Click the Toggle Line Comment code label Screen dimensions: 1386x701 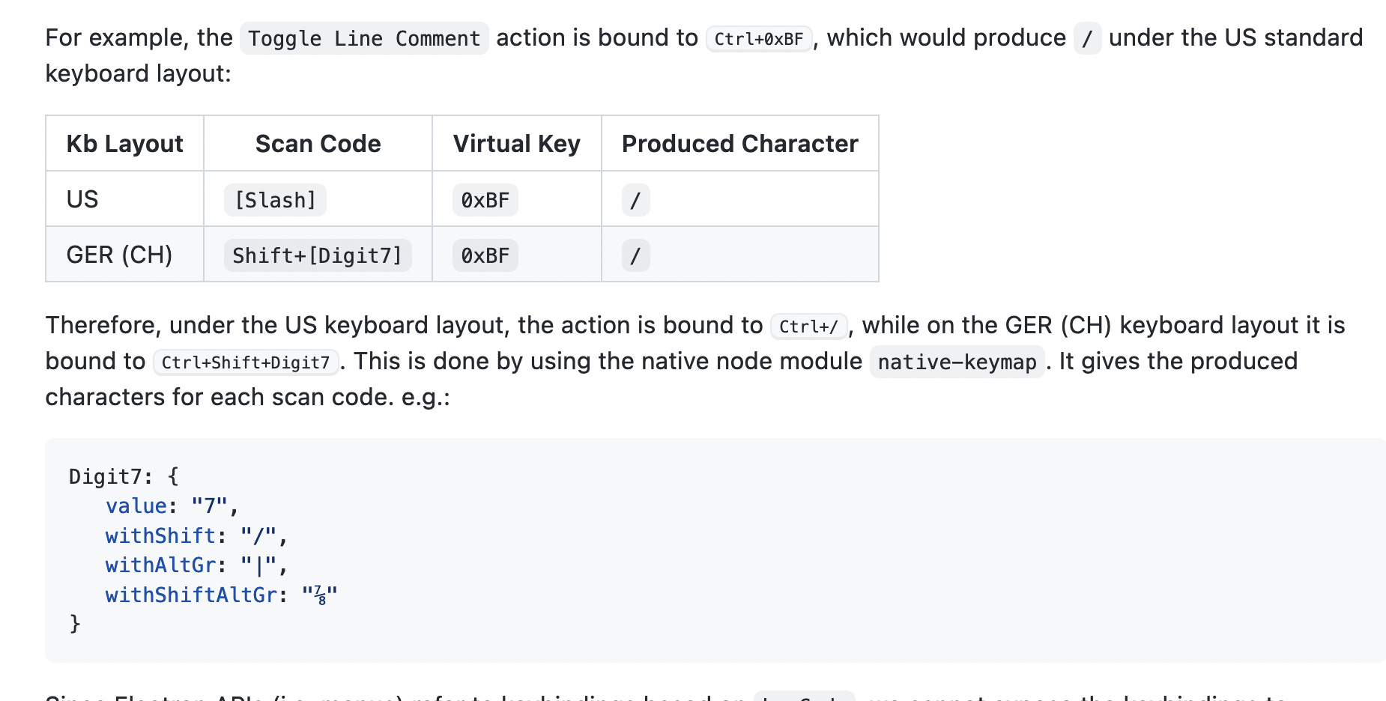[364, 38]
